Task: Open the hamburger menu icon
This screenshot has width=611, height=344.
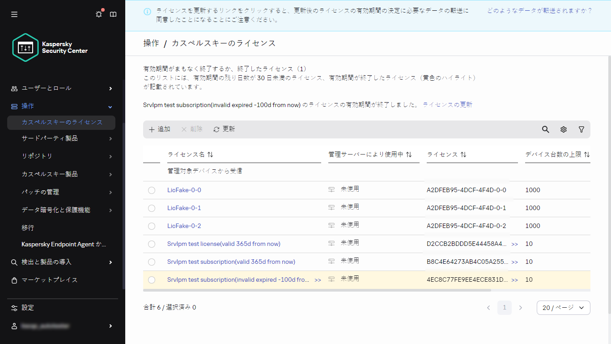Action: click(x=14, y=14)
